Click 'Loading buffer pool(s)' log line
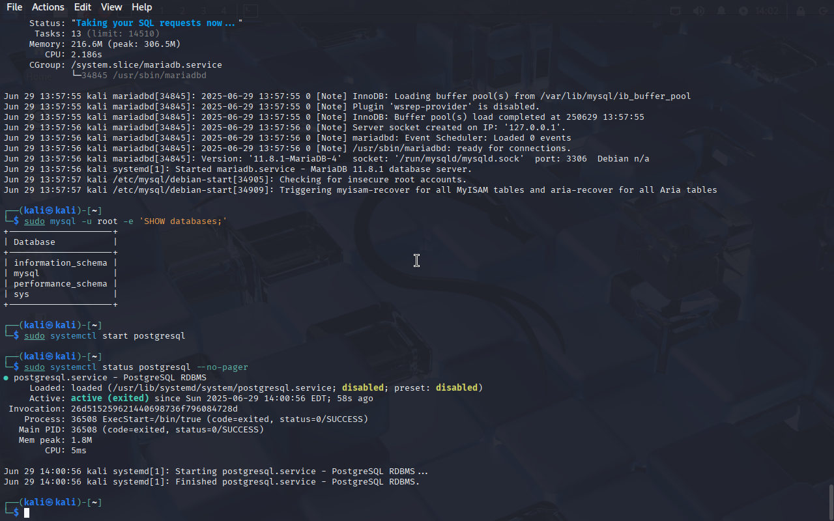The height and width of the screenshot is (521, 834). point(347,96)
